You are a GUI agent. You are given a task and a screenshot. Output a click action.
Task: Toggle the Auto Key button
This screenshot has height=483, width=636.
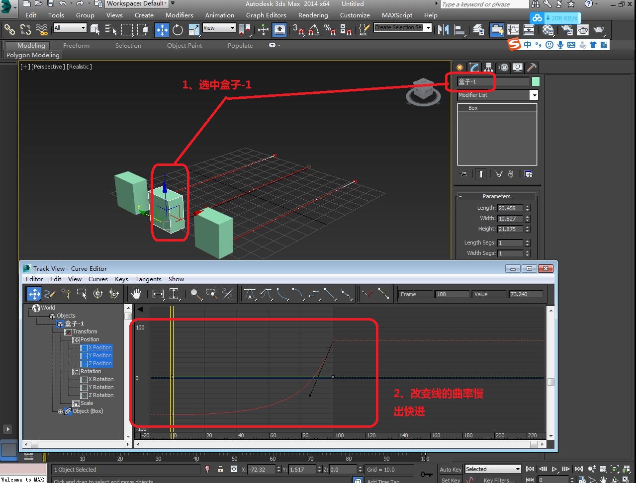(x=451, y=469)
